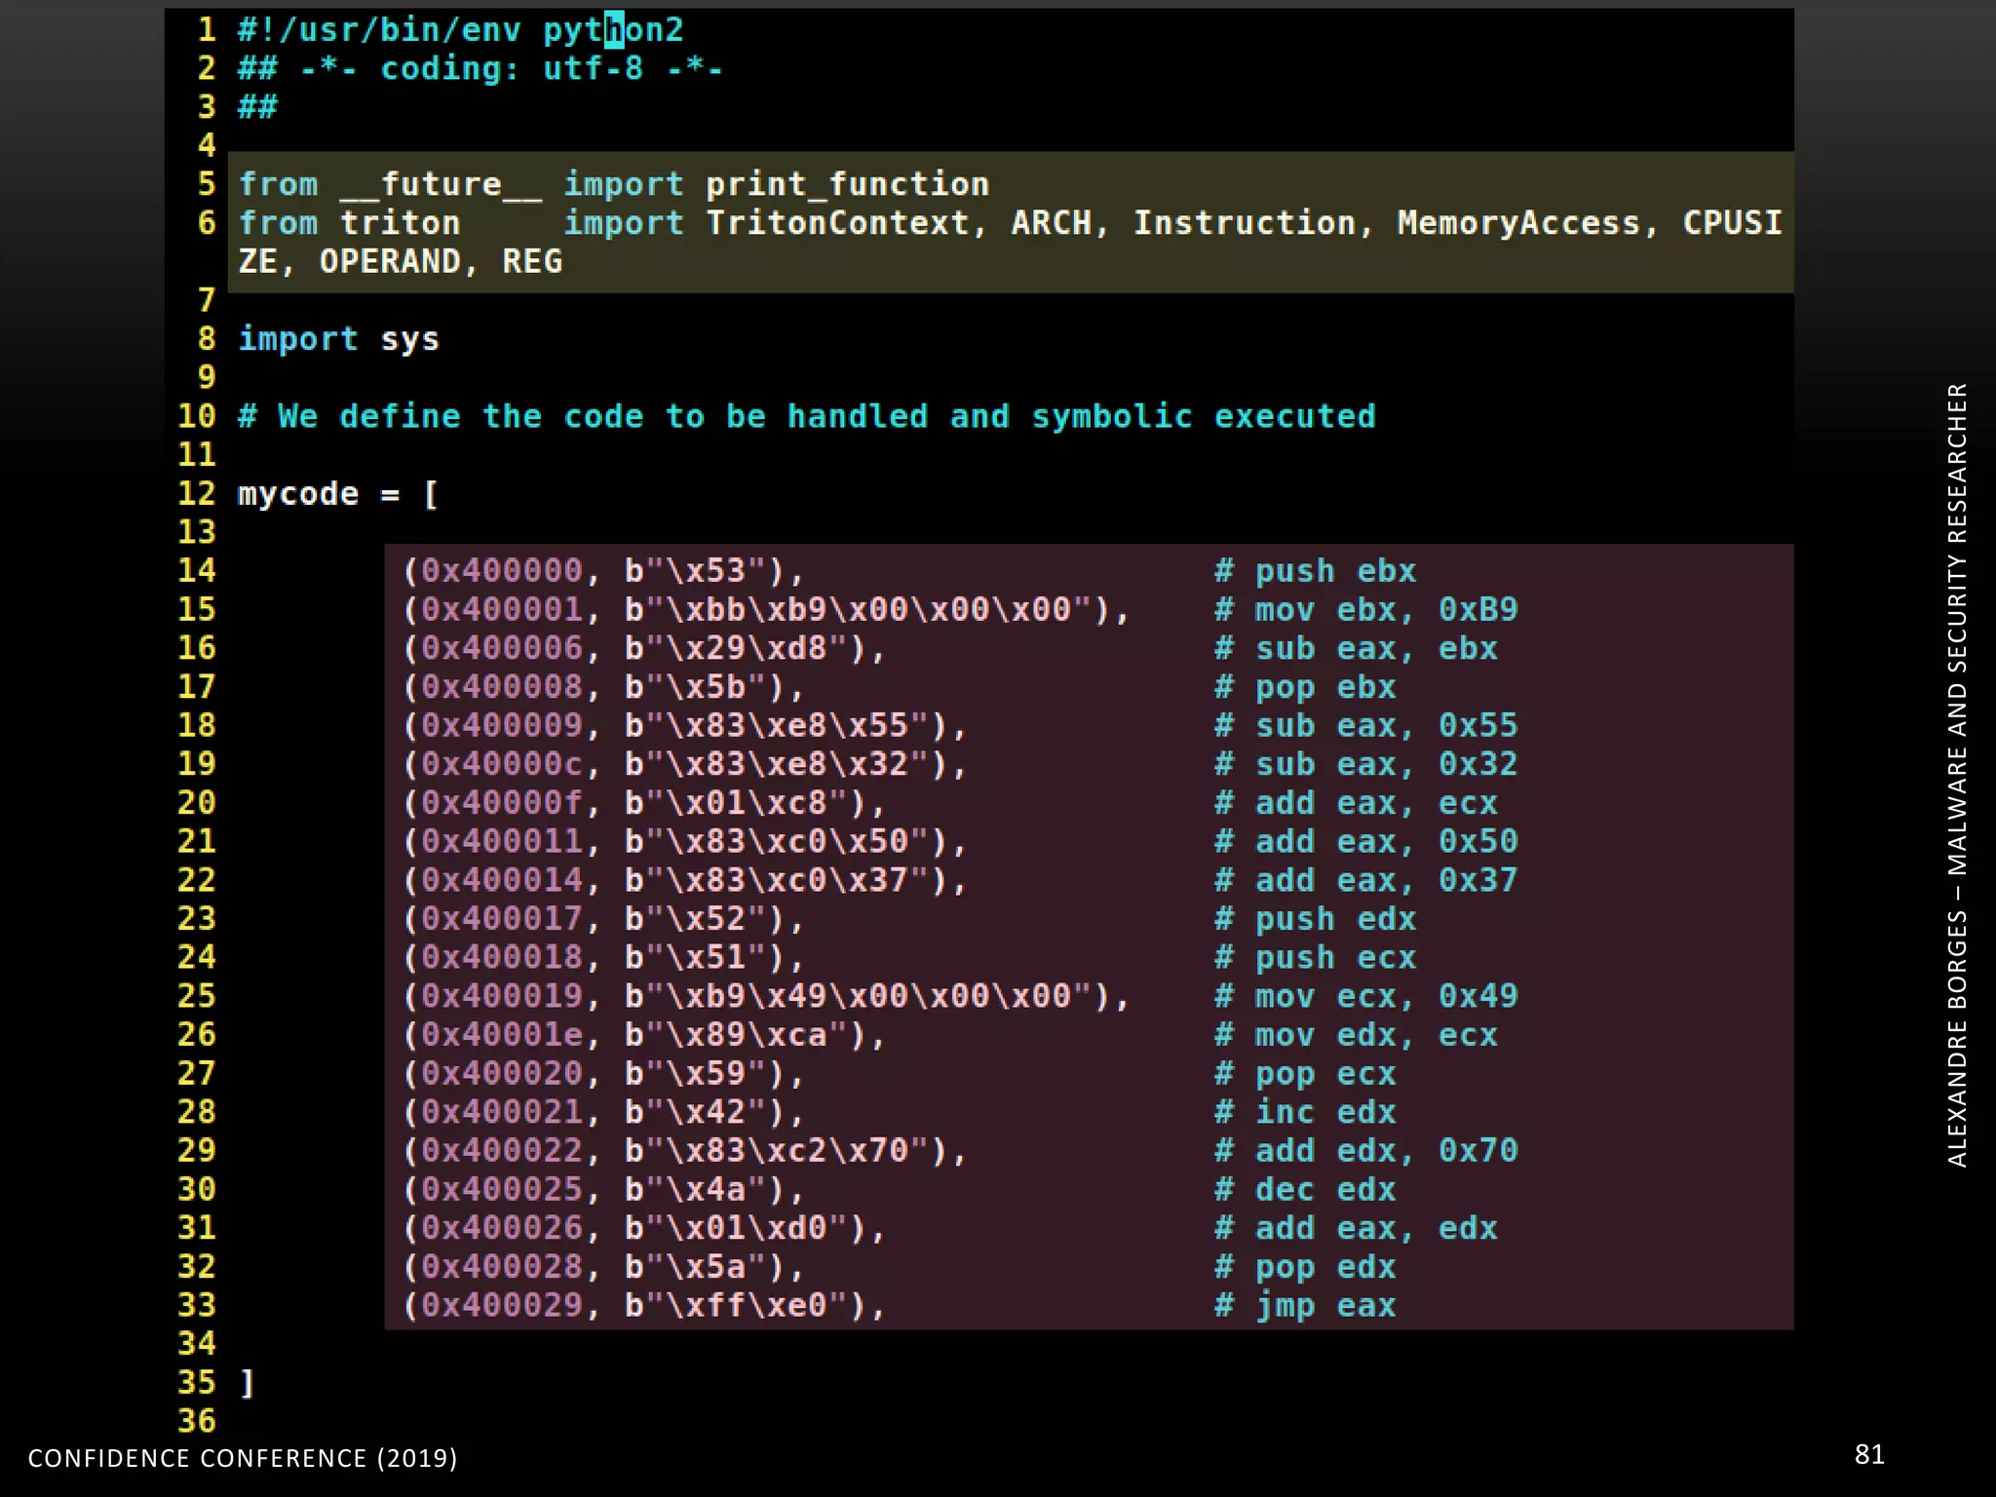Screen dimensions: 1996x1497
Task: Click the mycode variable name
Action: click(x=297, y=494)
